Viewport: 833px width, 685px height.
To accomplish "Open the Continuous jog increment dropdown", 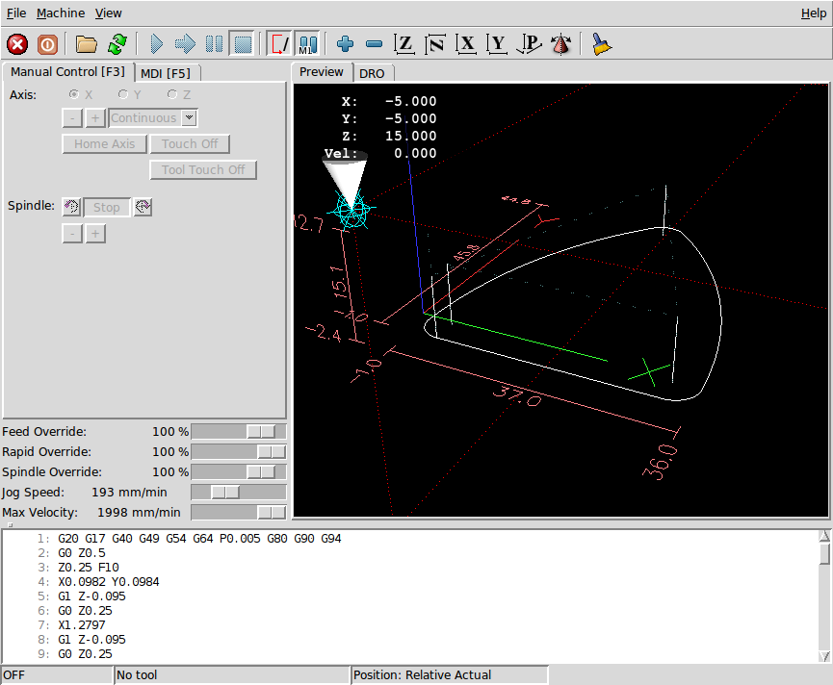I will [x=151, y=117].
